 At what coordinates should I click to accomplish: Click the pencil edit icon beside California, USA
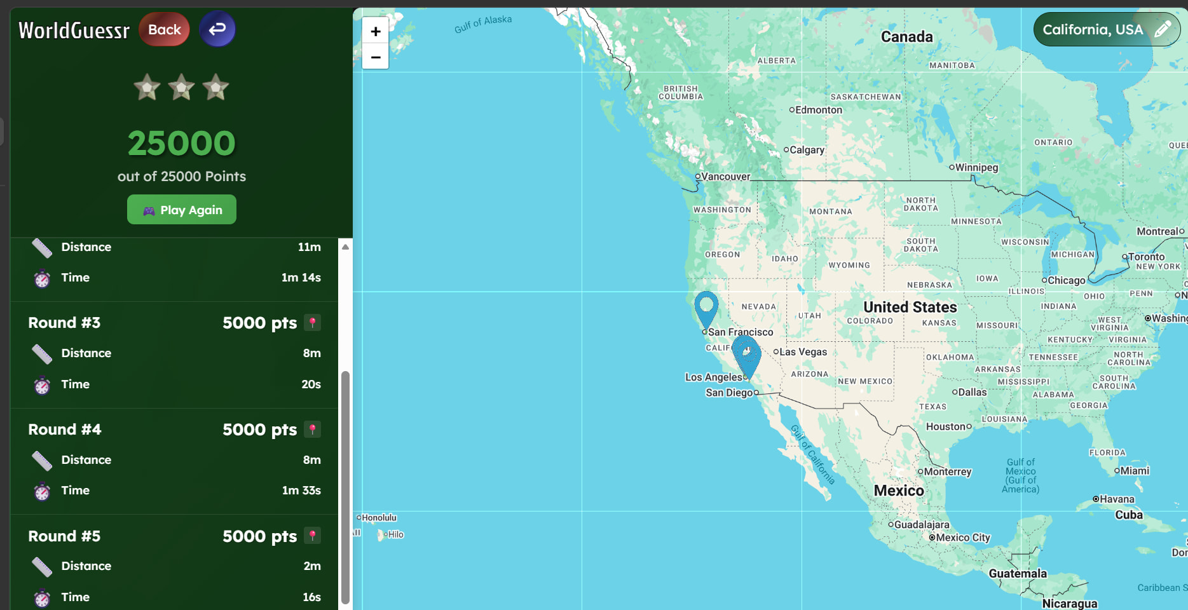(1162, 29)
